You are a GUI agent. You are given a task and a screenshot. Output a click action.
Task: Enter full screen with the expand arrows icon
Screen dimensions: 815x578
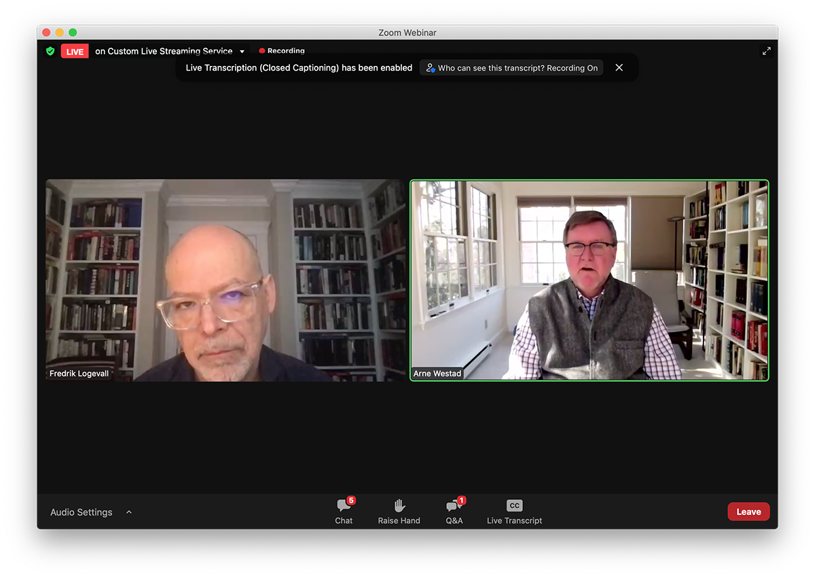pos(766,51)
